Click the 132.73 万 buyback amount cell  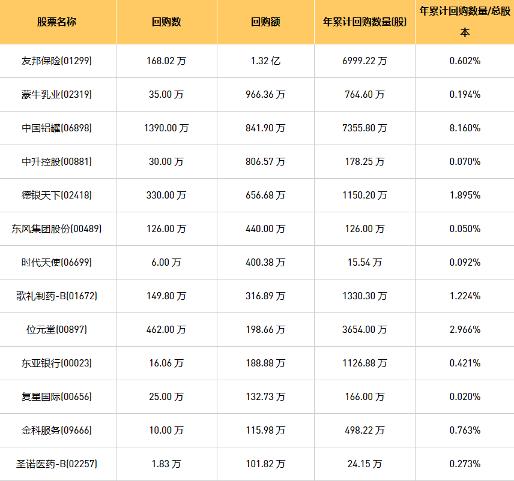[265, 397]
